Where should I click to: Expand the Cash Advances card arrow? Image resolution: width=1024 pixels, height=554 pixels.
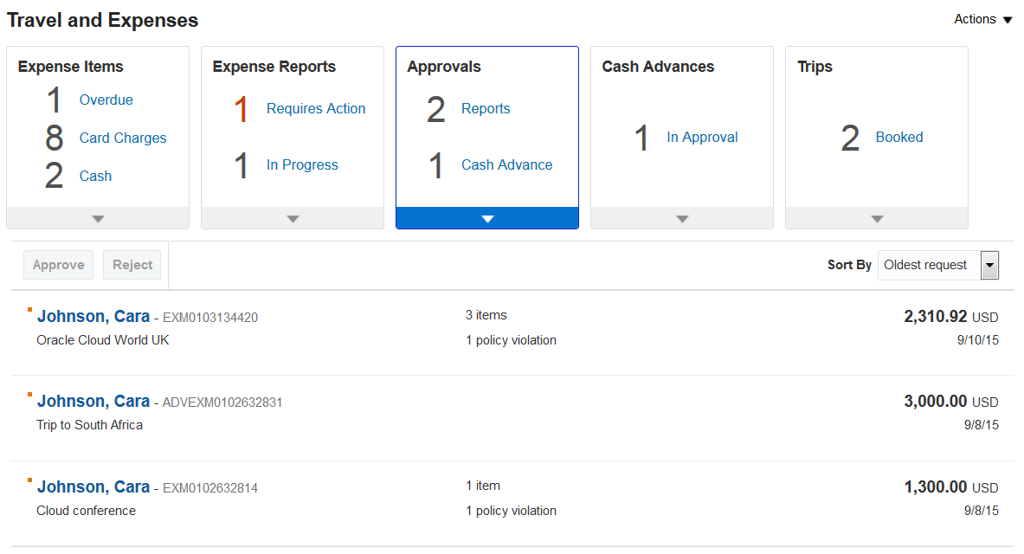[x=682, y=219]
